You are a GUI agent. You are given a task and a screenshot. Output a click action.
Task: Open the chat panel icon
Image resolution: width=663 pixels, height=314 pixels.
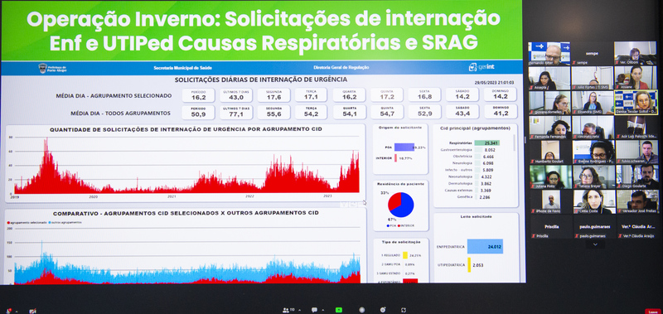click(x=314, y=310)
